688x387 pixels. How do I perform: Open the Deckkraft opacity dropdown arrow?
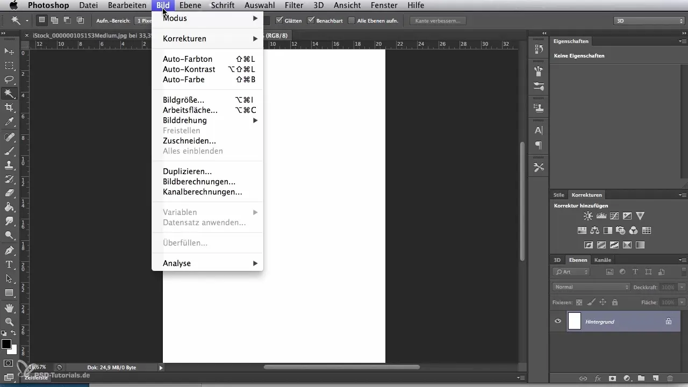click(x=682, y=288)
